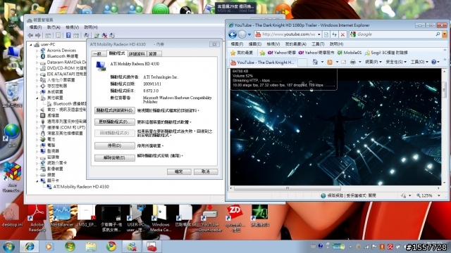Open the zoom level 125% dropdown arrow
The width and height of the screenshot is (451, 253).
[x=439, y=195]
